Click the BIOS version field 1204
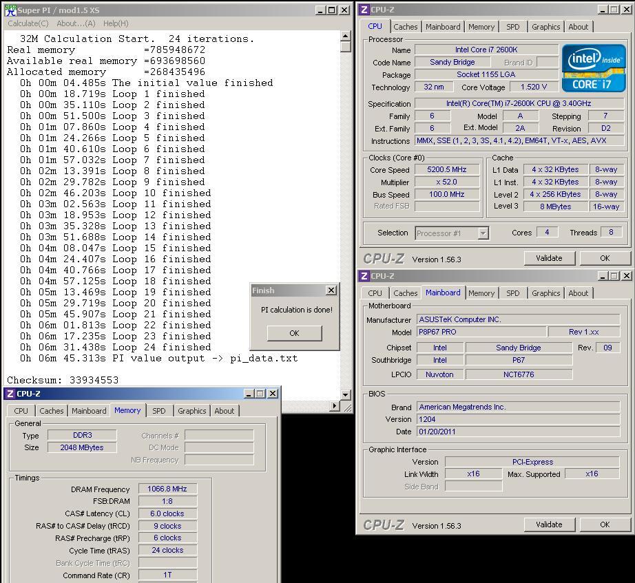This screenshot has height=583, width=635. pos(519,419)
